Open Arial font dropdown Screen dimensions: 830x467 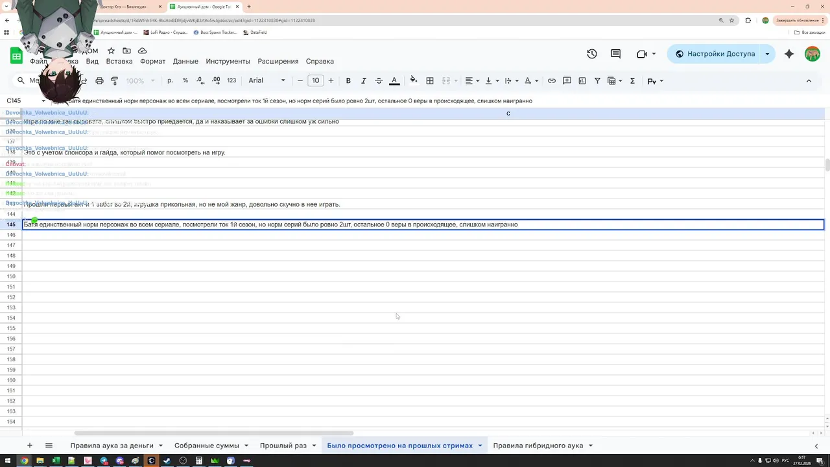pyautogui.click(x=267, y=80)
